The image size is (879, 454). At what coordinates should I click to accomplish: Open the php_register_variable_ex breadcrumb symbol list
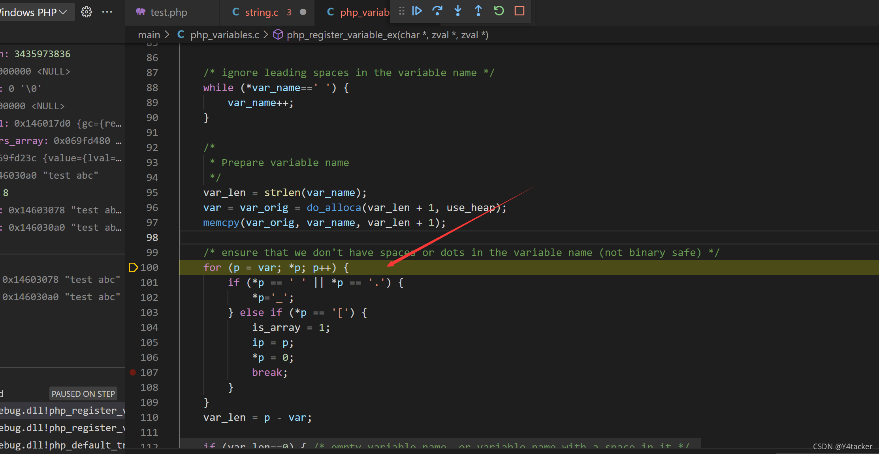click(387, 35)
